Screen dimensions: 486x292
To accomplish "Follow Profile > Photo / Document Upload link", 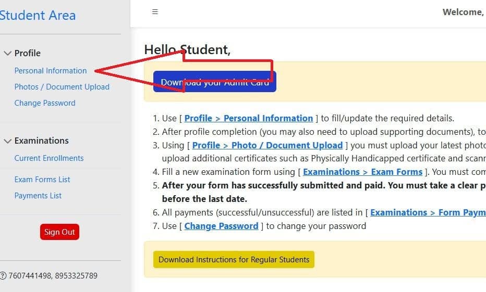I will tap(267, 145).
